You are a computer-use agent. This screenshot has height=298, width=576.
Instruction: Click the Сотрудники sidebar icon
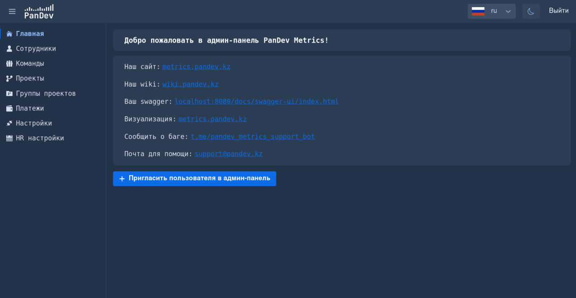click(9, 48)
